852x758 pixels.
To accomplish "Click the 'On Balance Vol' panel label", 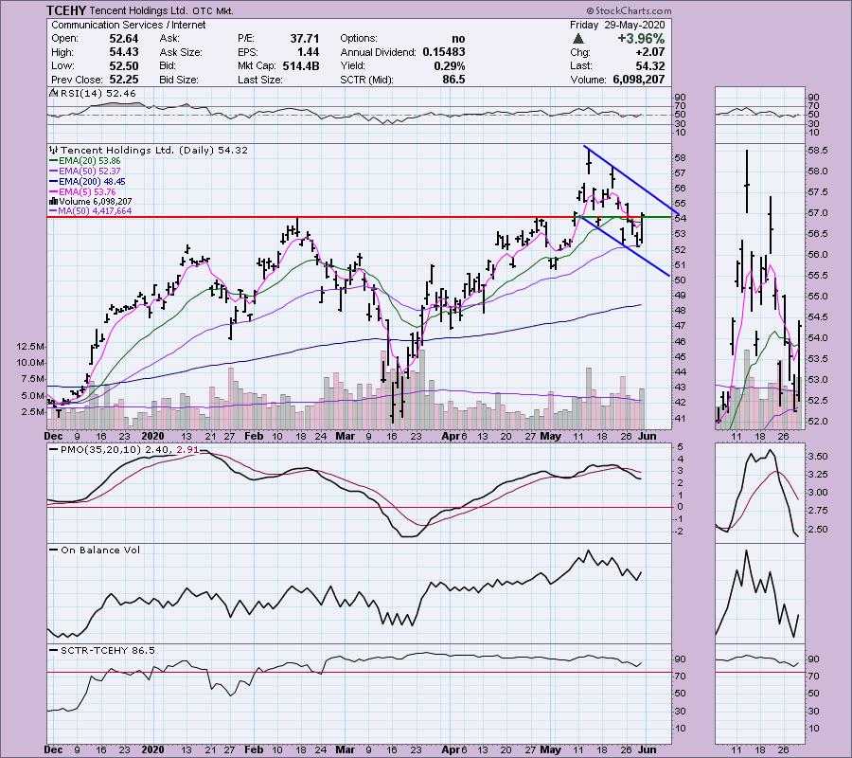I will pyautogui.click(x=100, y=550).
